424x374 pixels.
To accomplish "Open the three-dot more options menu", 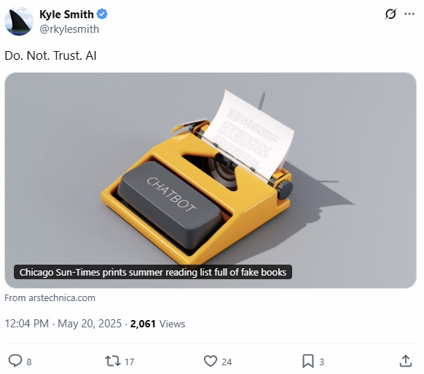I will pyautogui.click(x=409, y=14).
